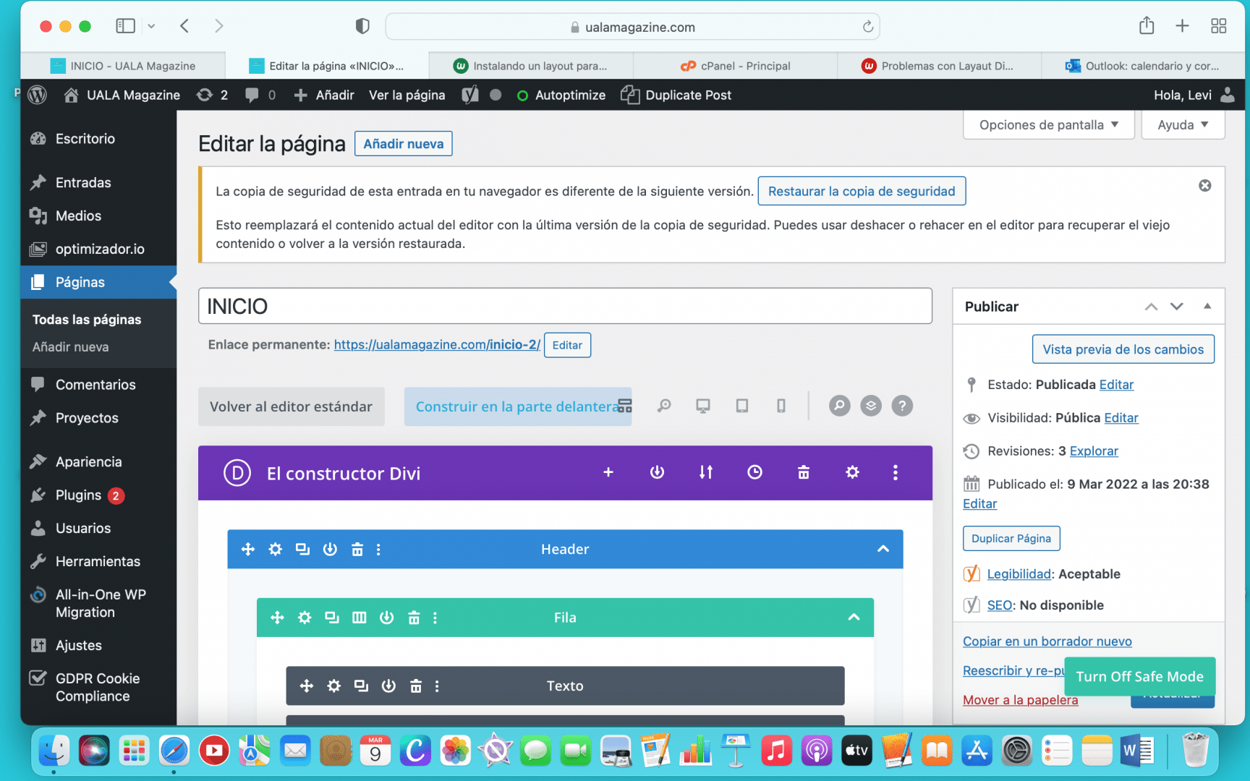This screenshot has width=1250, height=781.
Task: Switch to cPanel - Principal tab
Action: [x=735, y=66]
